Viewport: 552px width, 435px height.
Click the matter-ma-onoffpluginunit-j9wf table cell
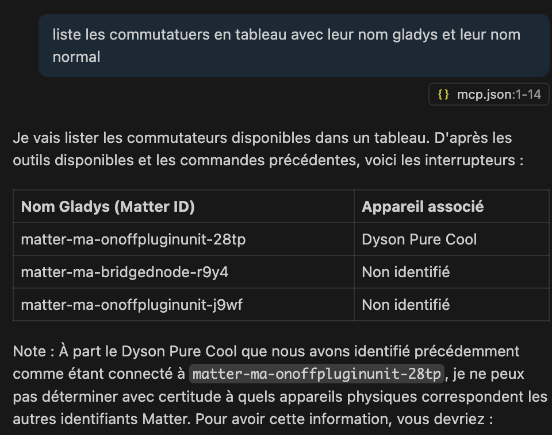tap(183, 305)
